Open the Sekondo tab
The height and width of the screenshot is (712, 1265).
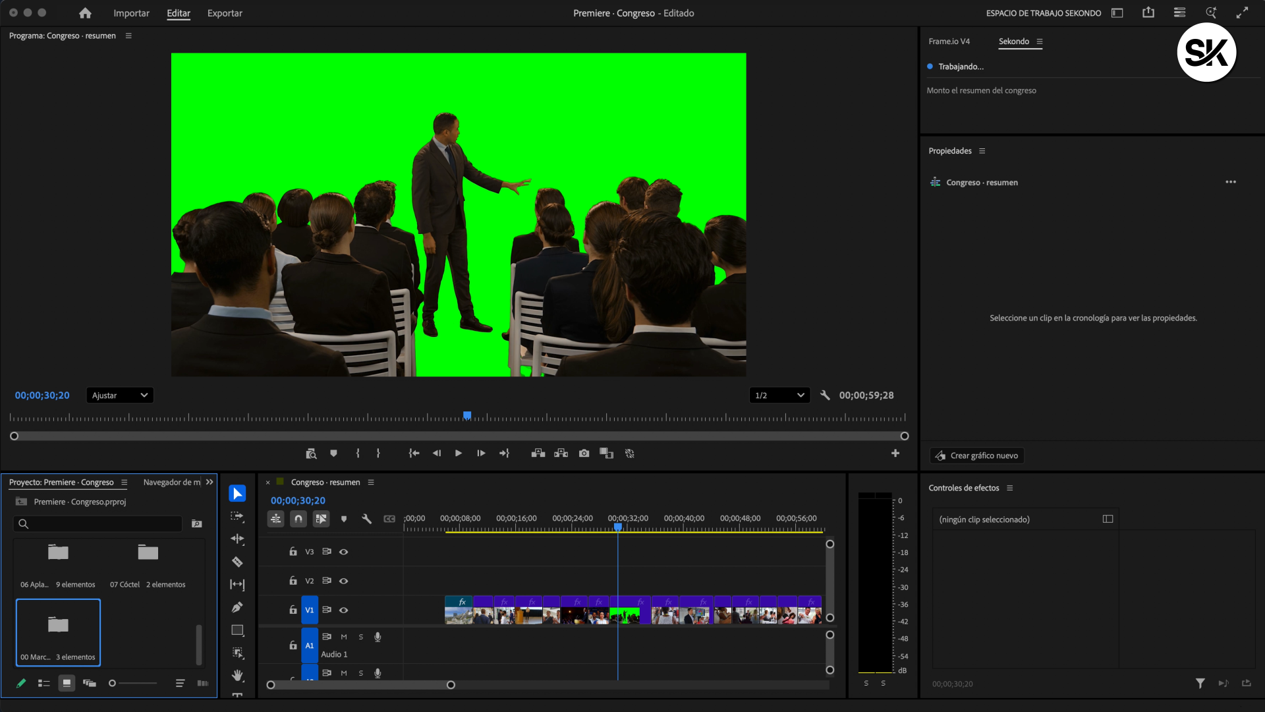(x=1014, y=42)
